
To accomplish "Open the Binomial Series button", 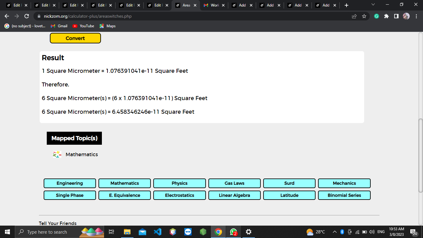I will click(344, 195).
